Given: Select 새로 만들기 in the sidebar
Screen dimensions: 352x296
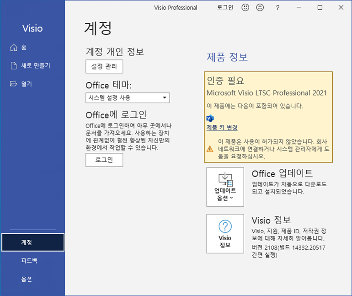Looking at the screenshot, I should click(36, 65).
